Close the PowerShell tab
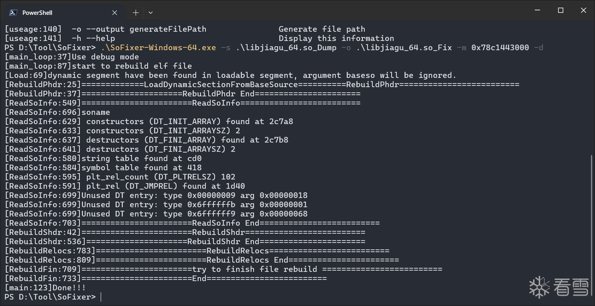Viewport: 595px width, 306px height. (115, 13)
